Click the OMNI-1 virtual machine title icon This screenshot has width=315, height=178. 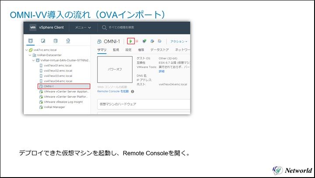pos(99,42)
